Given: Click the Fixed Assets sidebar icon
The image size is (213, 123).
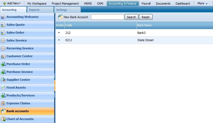Looking at the screenshot, I should pyautogui.click(x=3, y=88).
